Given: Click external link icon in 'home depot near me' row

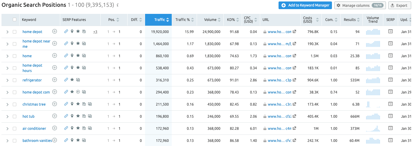Looking at the screenshot, I should [x=294, y=44].
